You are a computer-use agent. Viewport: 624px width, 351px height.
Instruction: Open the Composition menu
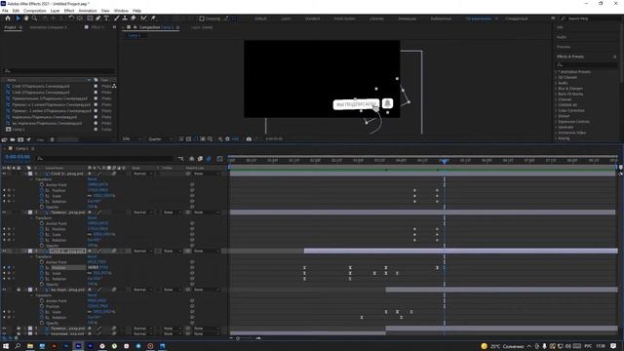tap(35, 11)
